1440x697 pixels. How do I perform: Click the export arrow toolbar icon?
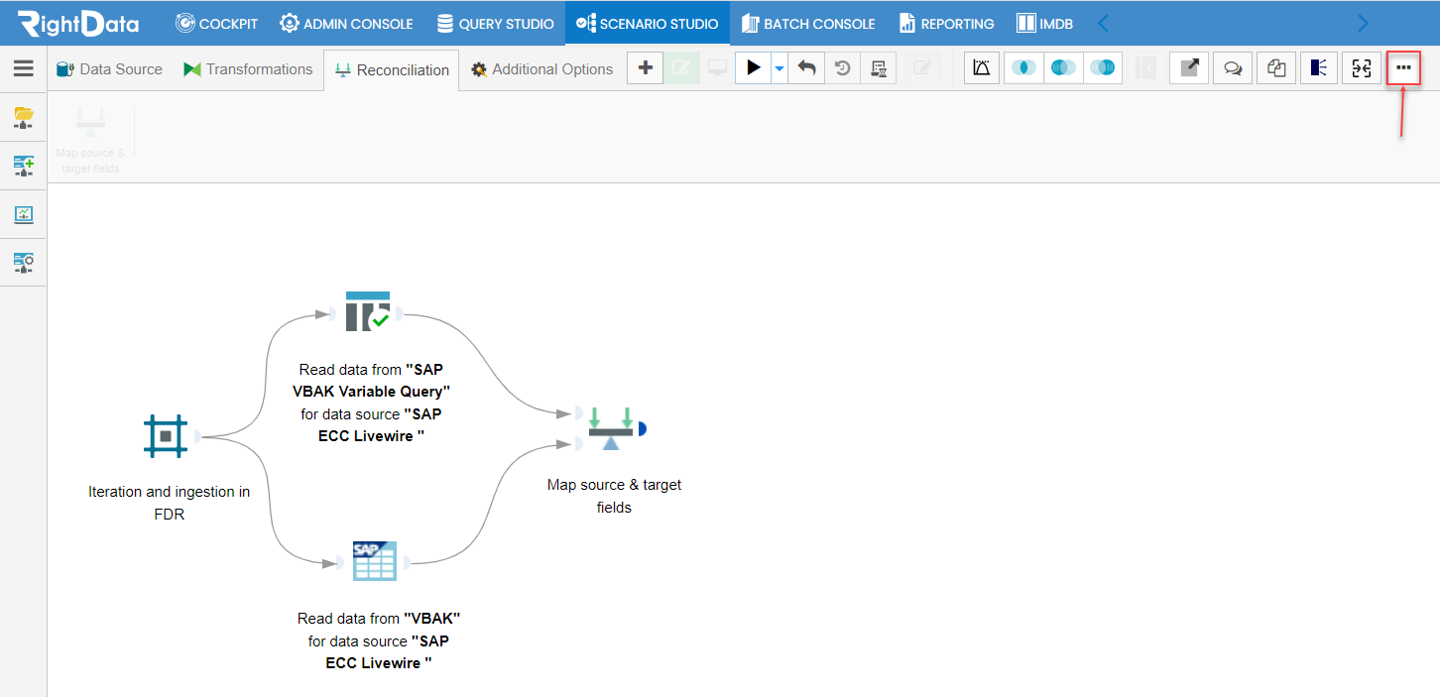coord(1189,67)
